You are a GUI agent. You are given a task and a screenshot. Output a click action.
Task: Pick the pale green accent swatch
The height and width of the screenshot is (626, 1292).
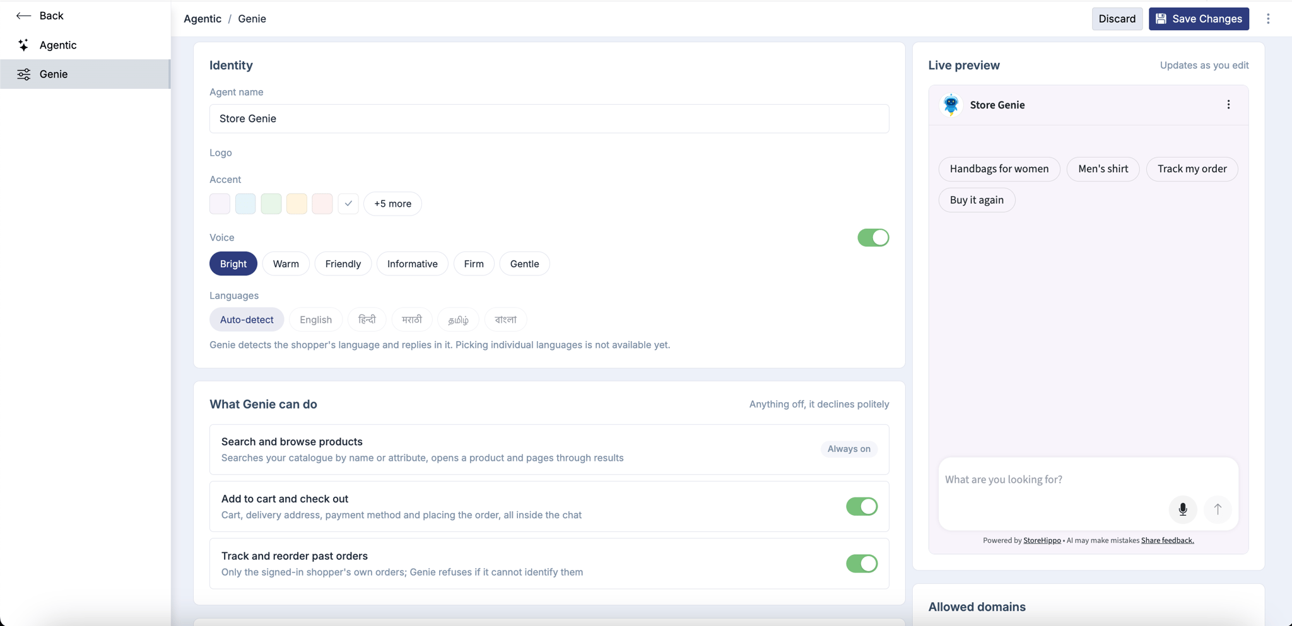[271, 204]
